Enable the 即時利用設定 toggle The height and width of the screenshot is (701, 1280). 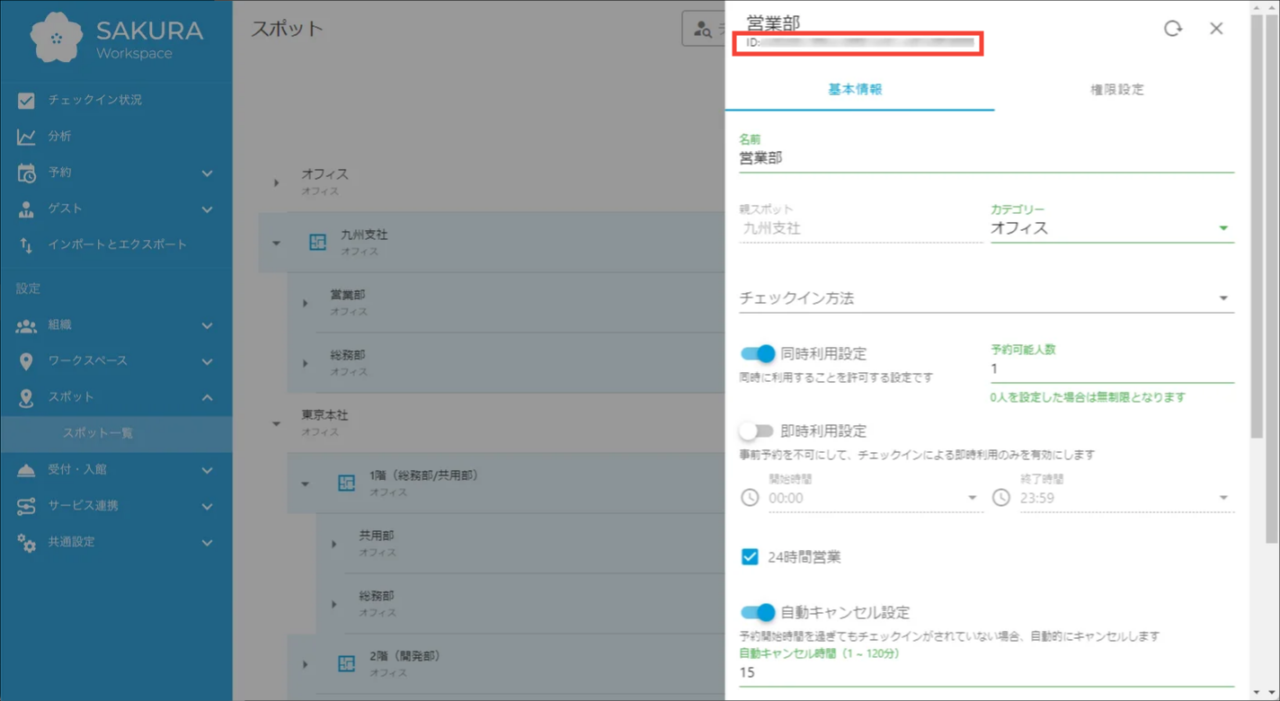pos(757,431)
